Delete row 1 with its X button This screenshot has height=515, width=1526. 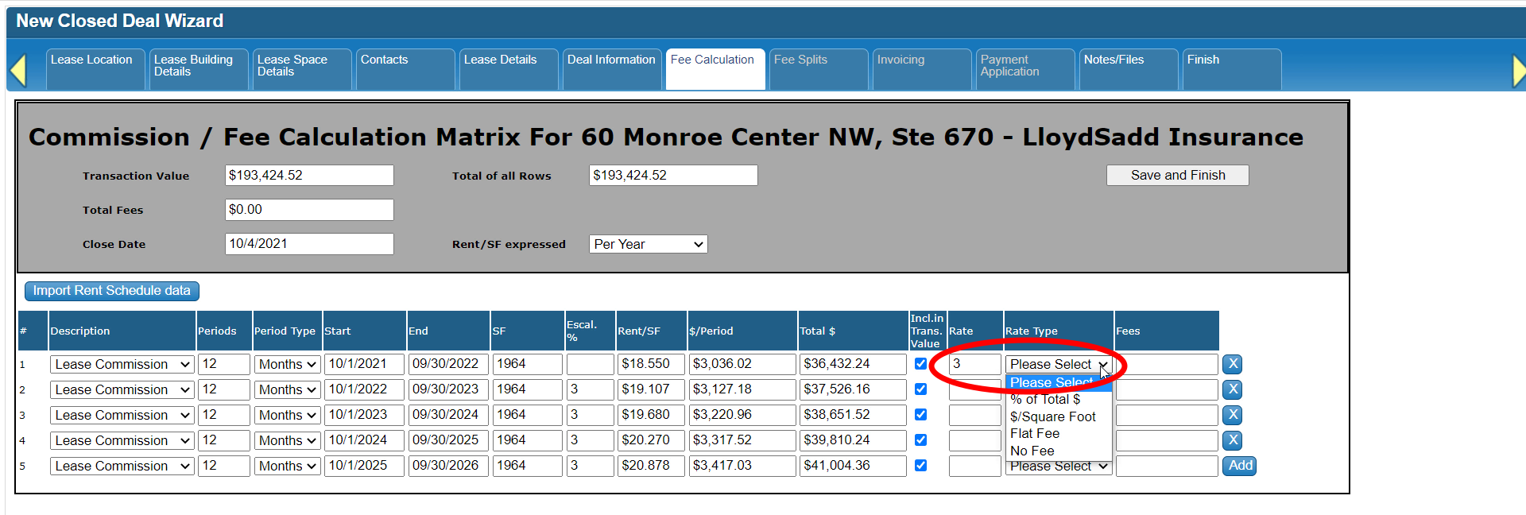point(1232,364)
